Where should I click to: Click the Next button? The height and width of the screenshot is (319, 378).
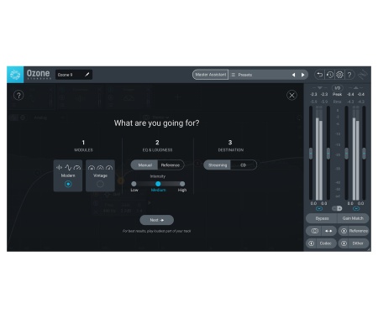point(156,220)
